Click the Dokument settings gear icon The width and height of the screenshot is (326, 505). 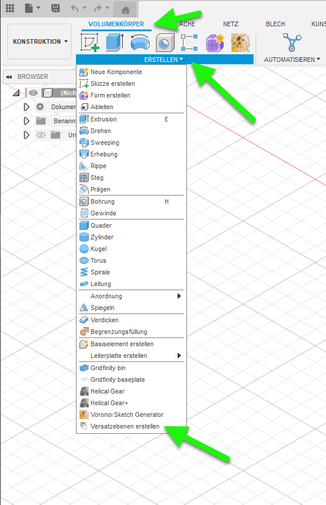click(x=40, y=107)
